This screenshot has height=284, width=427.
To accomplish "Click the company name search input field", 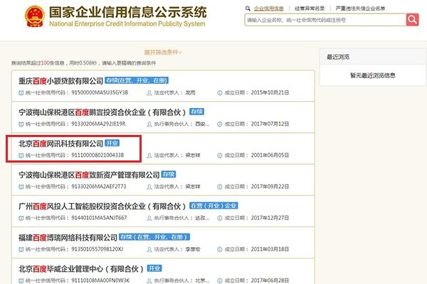I will coord(324,21).
